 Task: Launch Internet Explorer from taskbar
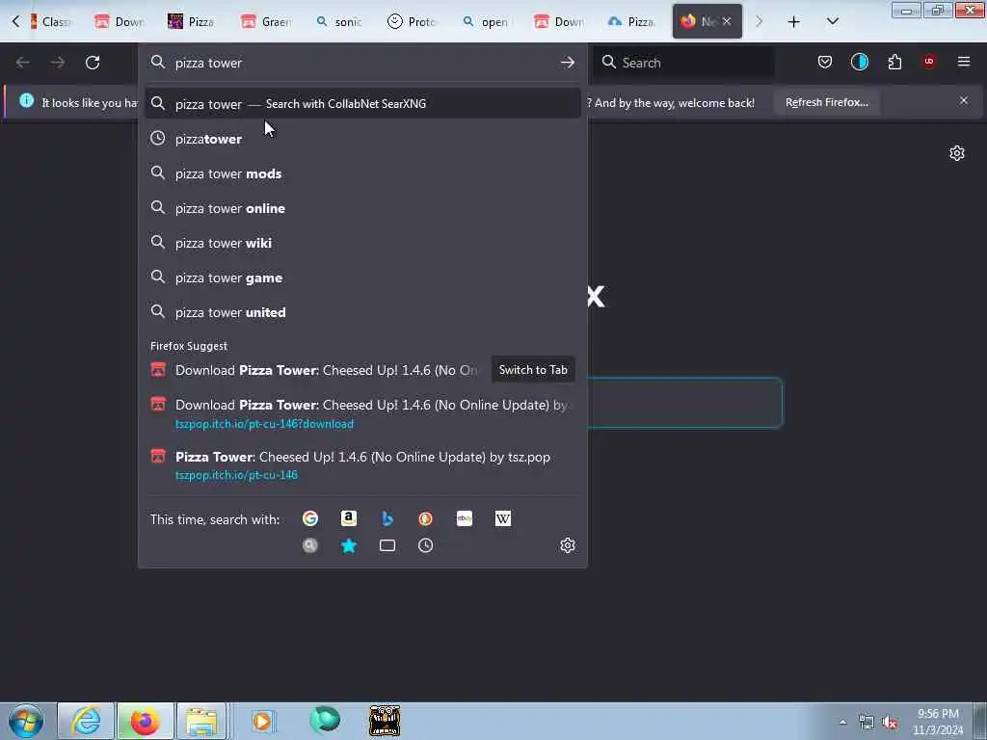86,721
